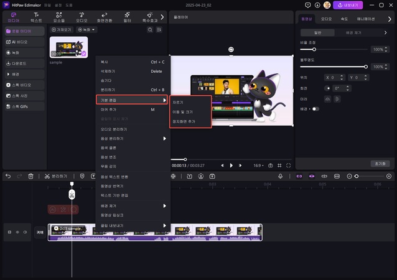Click the timeline zoom-in plus icon
Screen dimensions: 397x280
pyautogui.click(x=389, y=176)
